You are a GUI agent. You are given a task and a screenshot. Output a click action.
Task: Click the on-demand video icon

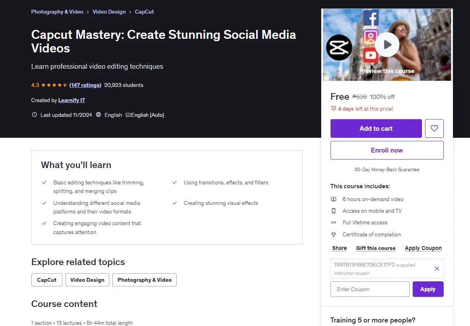(x=333, y=199)
